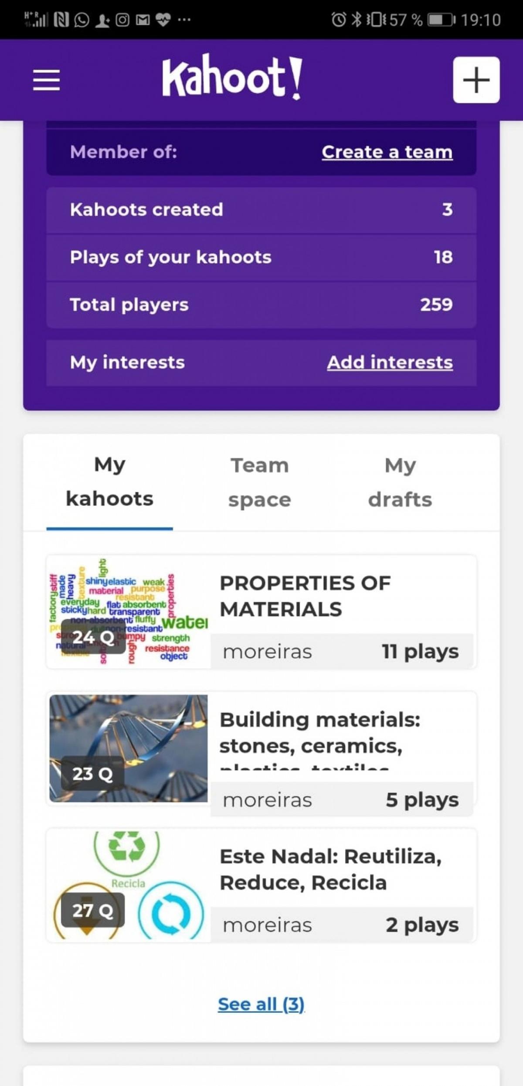523x1086 pixels.
Task: Click the Create a team link
Action: click(x=387, y=152)
